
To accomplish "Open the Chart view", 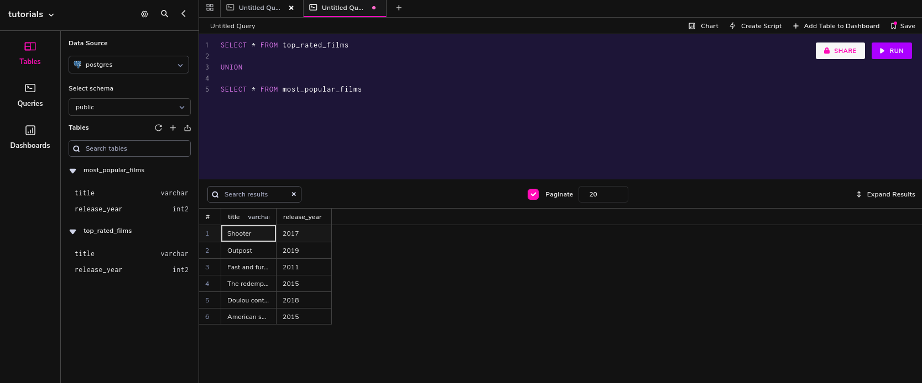I will click(704, 26).
